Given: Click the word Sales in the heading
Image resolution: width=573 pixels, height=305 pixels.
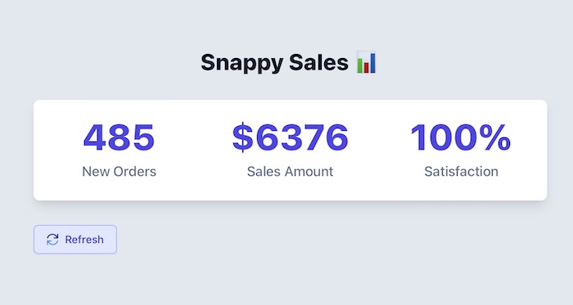Looking at the screenshot, I should (318, 63).
